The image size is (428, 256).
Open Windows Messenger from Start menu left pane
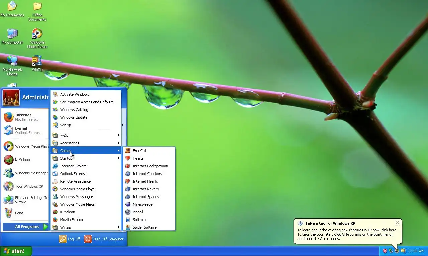tap(25, 173)
